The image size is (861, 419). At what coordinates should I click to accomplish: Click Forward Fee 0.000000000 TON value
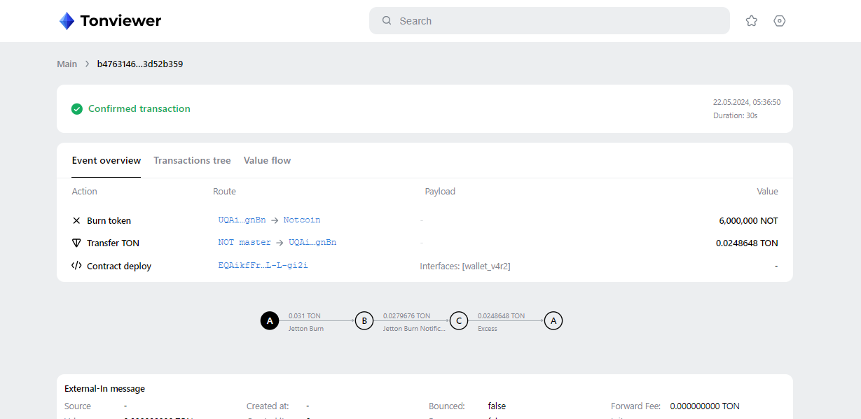pyautogui.click(x=705, y=406)
